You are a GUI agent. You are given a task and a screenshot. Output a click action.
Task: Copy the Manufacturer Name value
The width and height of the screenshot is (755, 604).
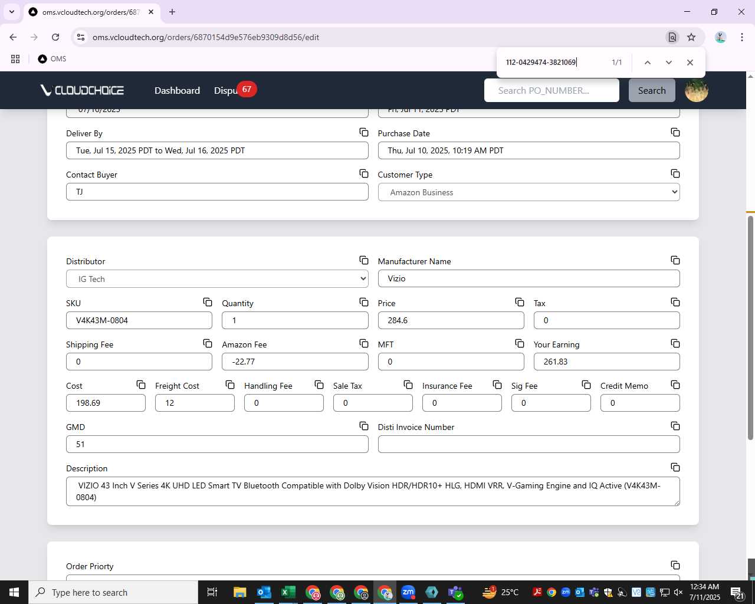click(675, 260)
